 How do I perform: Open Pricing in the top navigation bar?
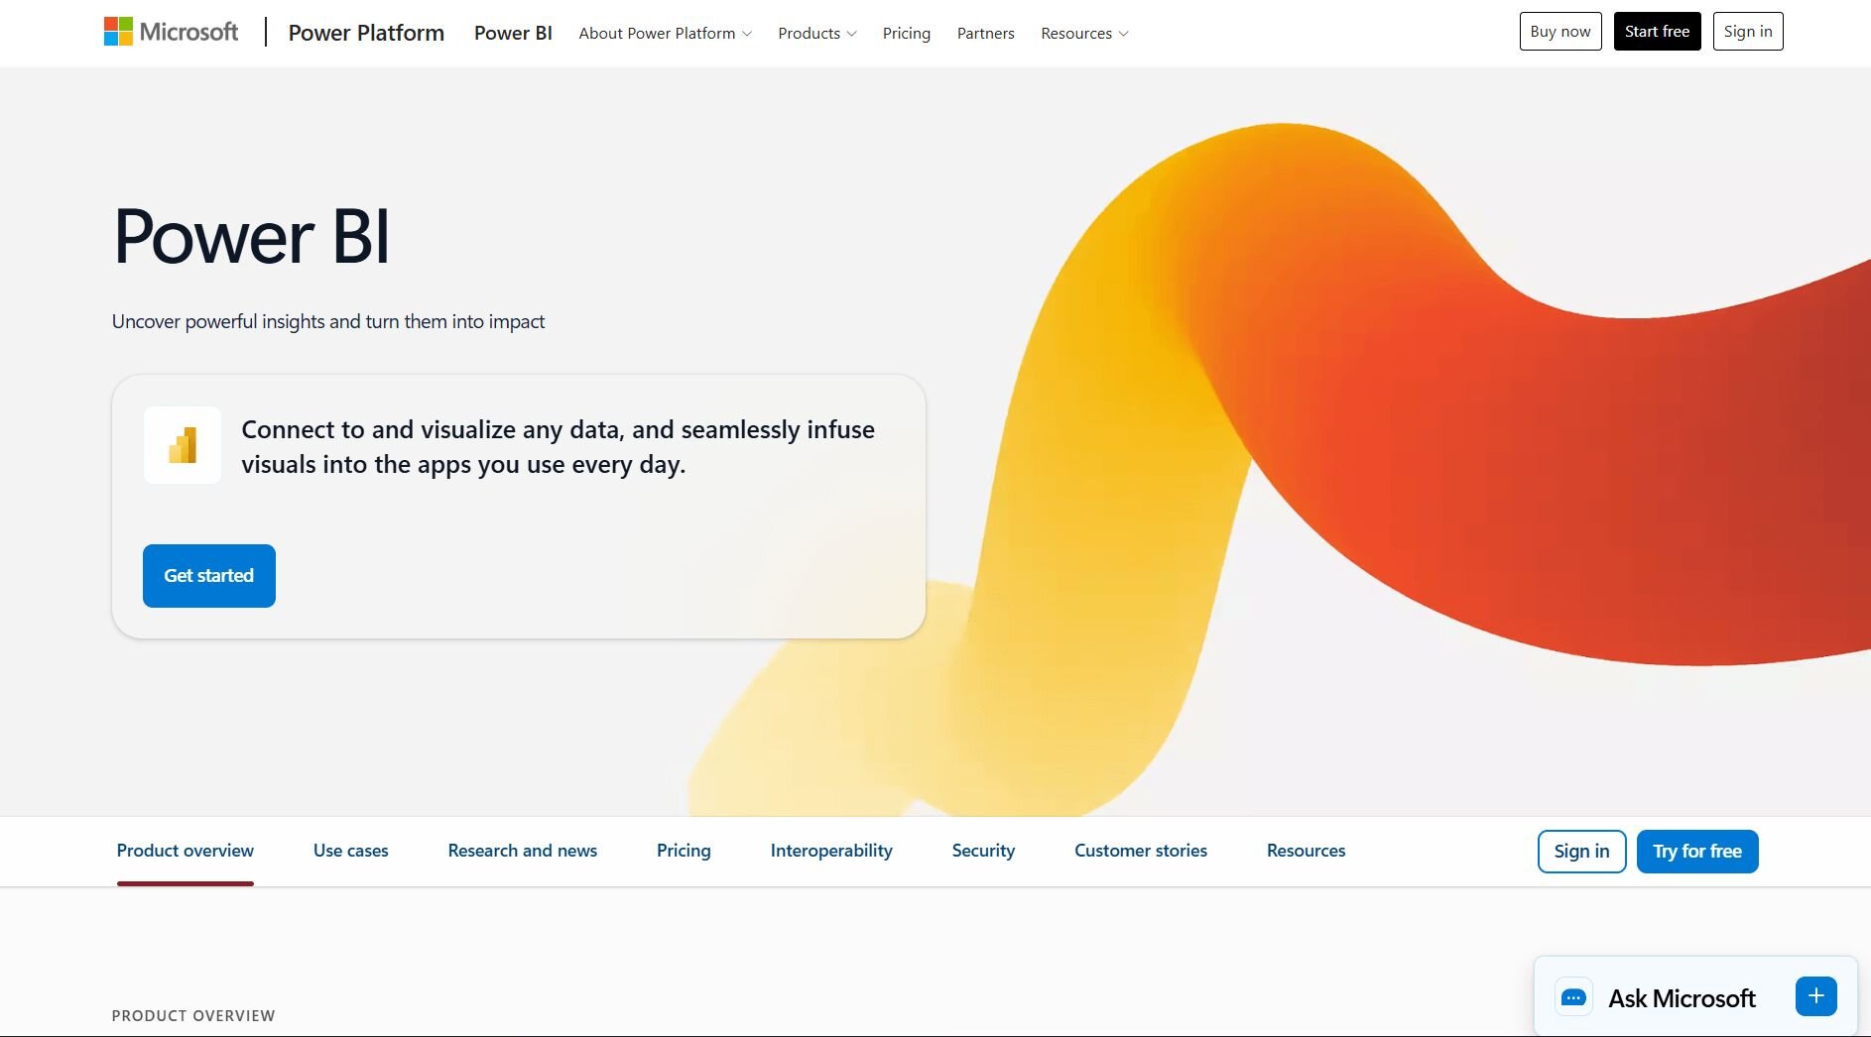click(907, 33)
